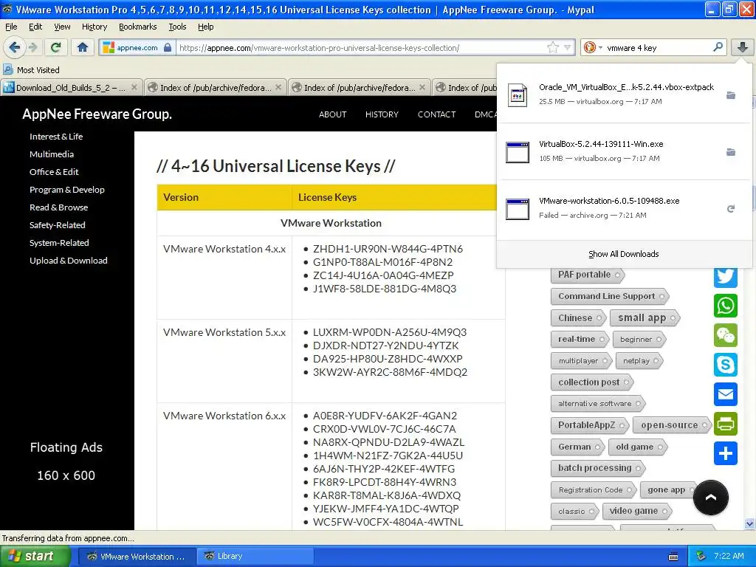This screenshot has width=756, height=567.
Task: Share page via the Skype icon
Action: tap(726, 365)
